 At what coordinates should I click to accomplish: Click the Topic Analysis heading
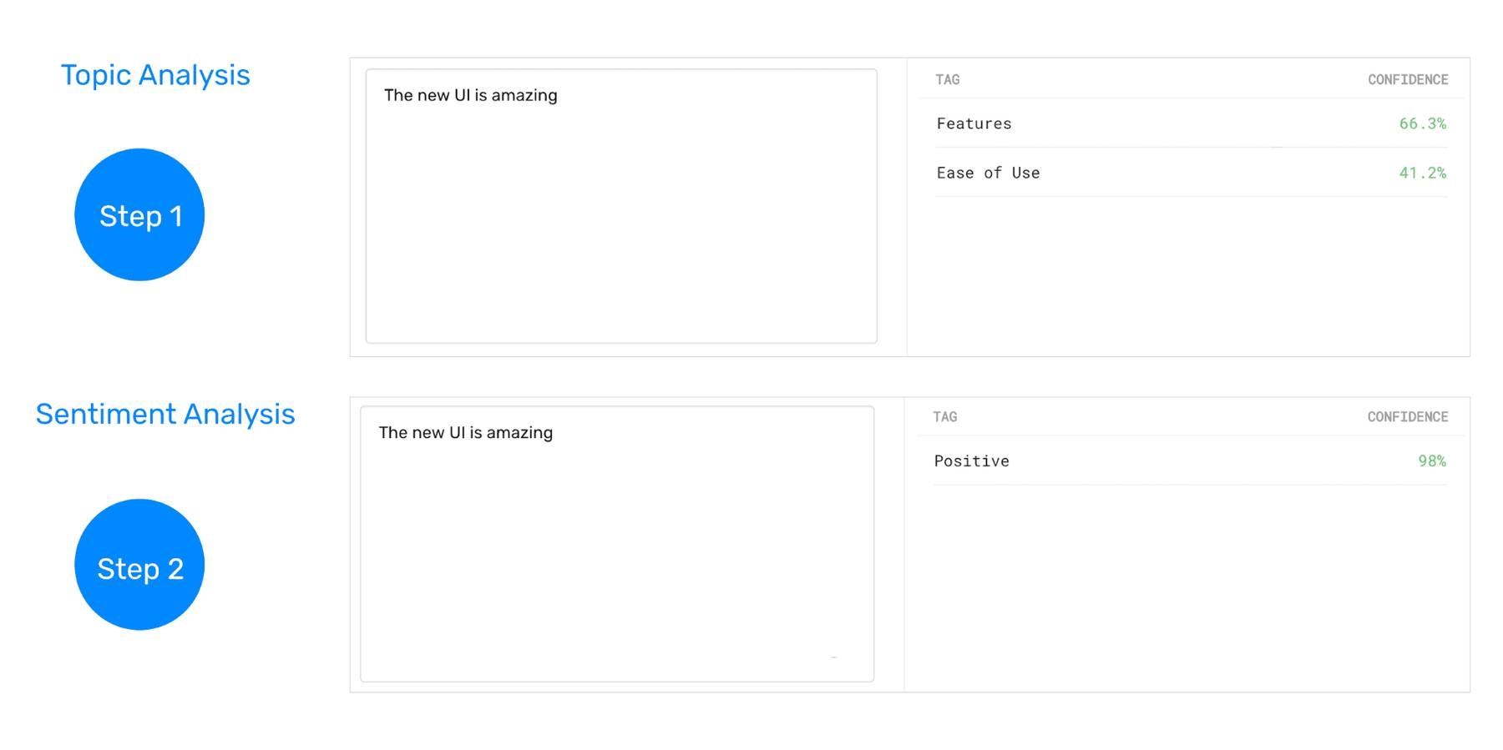[155, 75]
